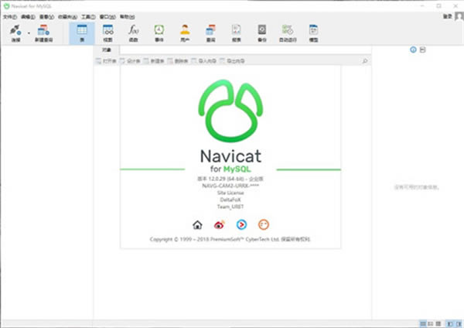Click the DDL icon beside the info icon
The height and width of the screenshot is (328, 464).
click(422, 50)
